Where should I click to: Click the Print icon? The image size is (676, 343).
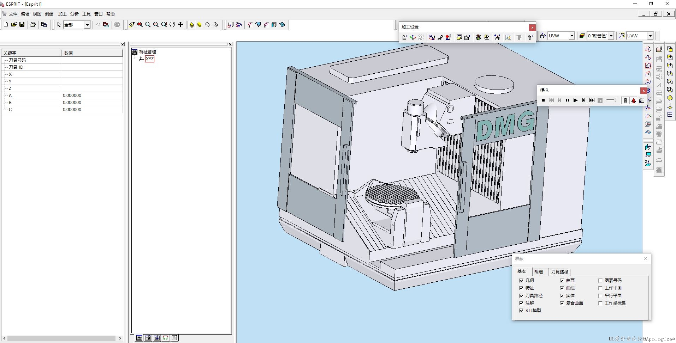click(33, 25)
